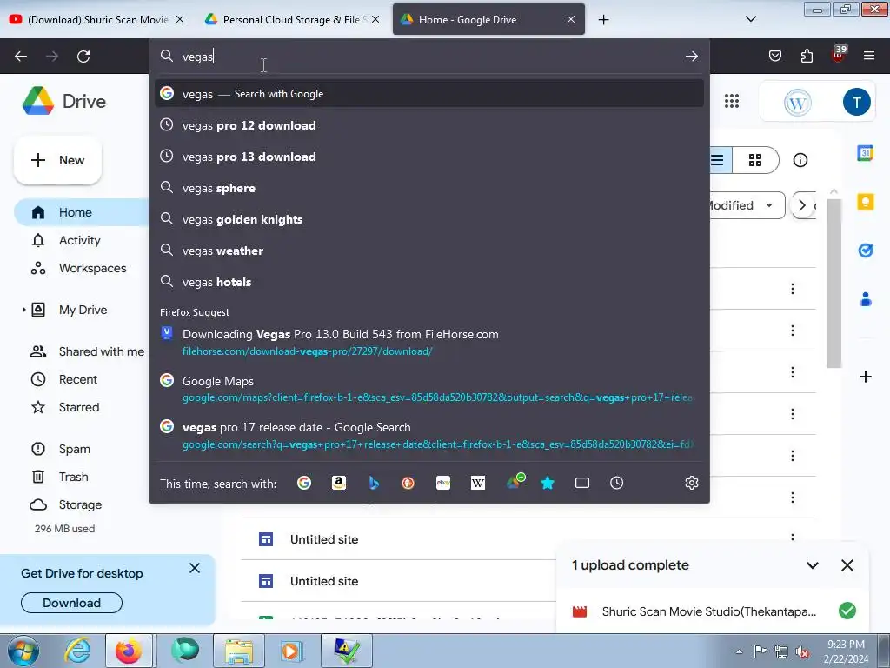Open Google Maps history suggestion

tap(428, 389)
